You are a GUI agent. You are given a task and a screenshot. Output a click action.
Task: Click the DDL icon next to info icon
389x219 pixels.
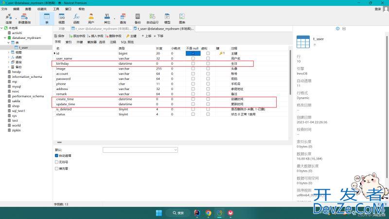pos(344,29)
